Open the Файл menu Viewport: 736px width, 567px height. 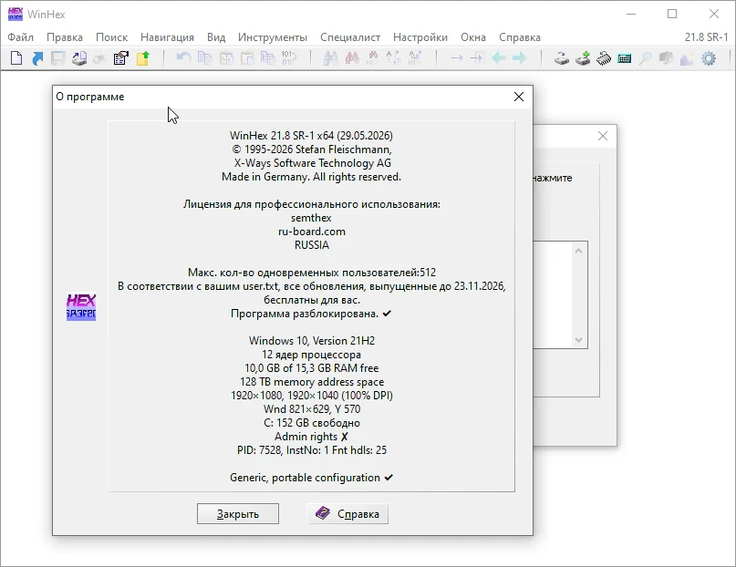click(21, 37)
